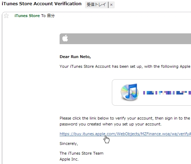Click the rounded Apple ID box border
Screen dimensions: 191x164
click(x=151, y=92)
